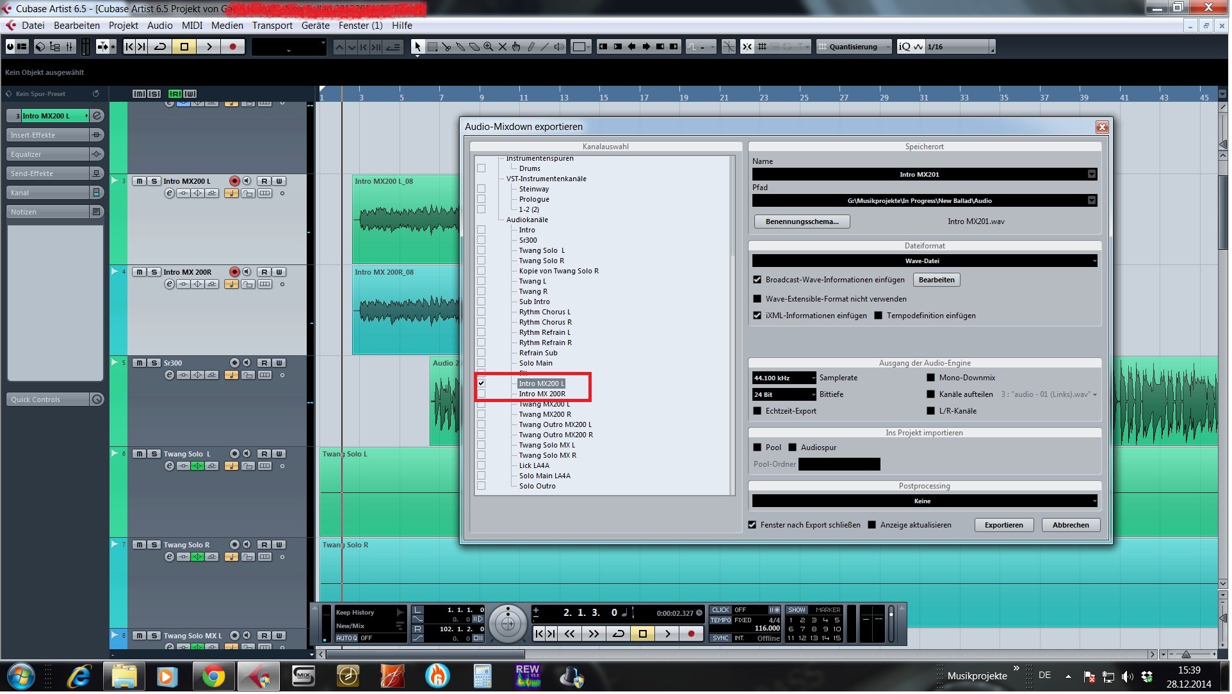Image resolution: width=1232 pixels, height=694 pixels.
Task: Open the Projekt menu
Action: [124, 26]
